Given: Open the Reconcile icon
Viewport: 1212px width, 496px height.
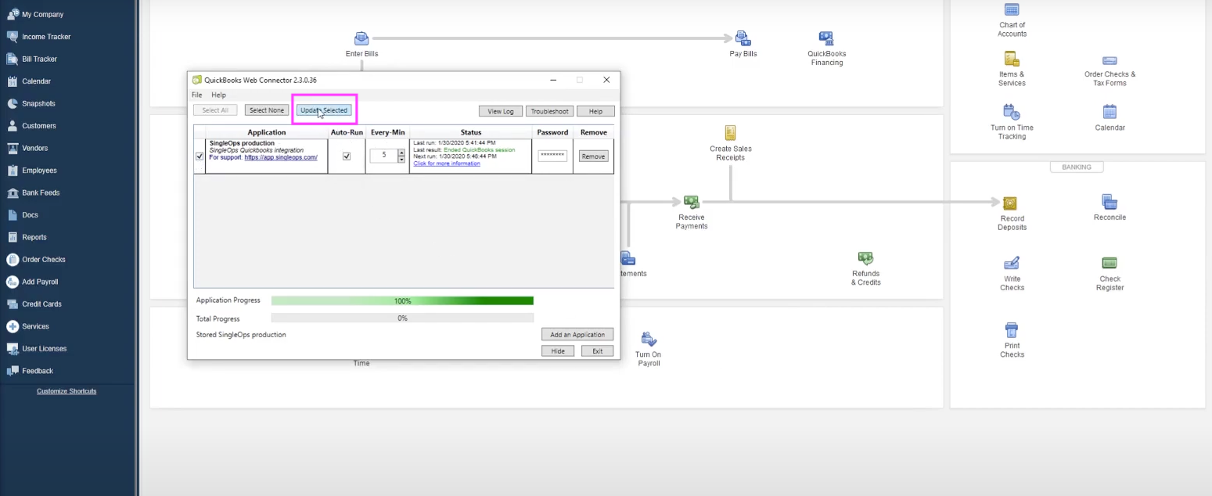Looking at the screenshot, I should [x=1109, y=202].
